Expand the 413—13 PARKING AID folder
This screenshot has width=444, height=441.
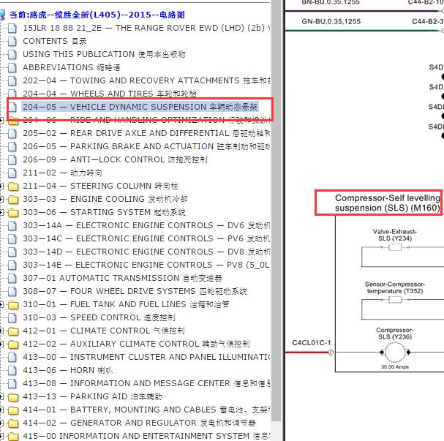(x=1, y=397)
